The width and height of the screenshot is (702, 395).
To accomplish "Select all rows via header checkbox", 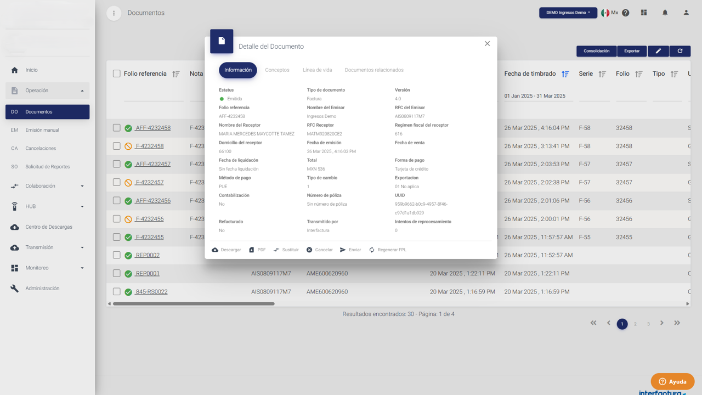I will click(x=116, y=73).
